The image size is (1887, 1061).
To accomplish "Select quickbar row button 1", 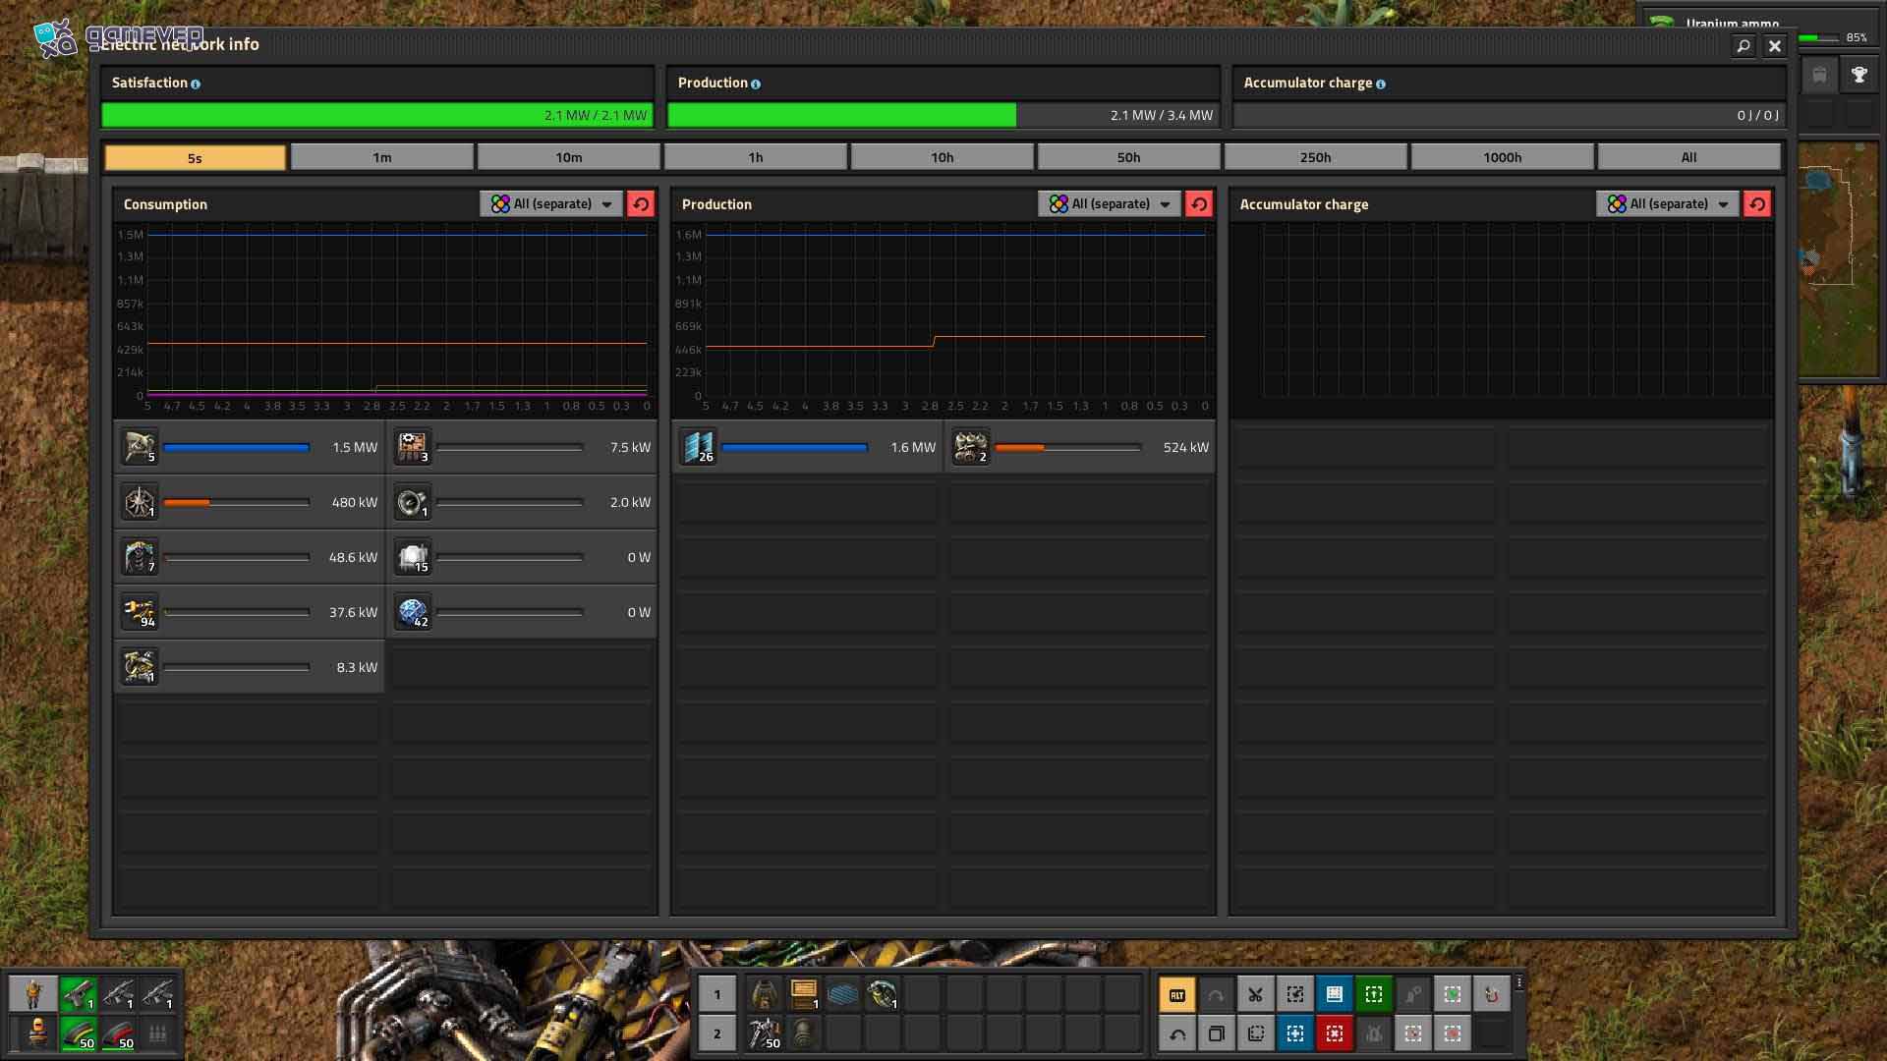I will coord(716,994).
